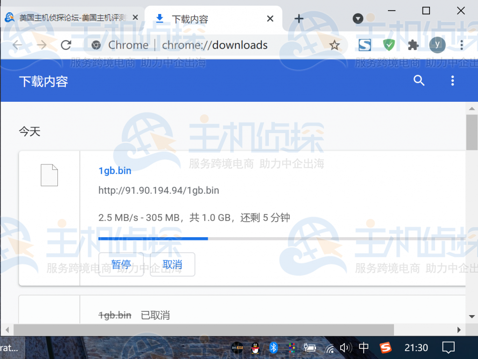
Task: Click the download progress bar
Action: coord(281,239)
